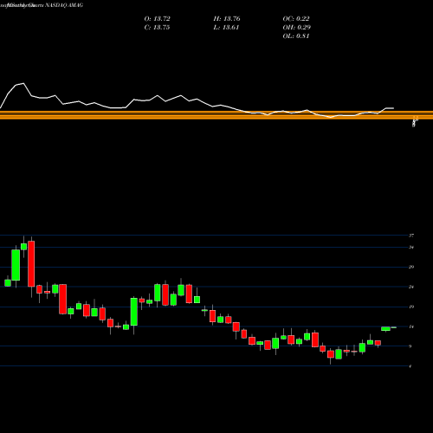
Task: Click the 4 price axis label
Action: (x=410, y=366)
